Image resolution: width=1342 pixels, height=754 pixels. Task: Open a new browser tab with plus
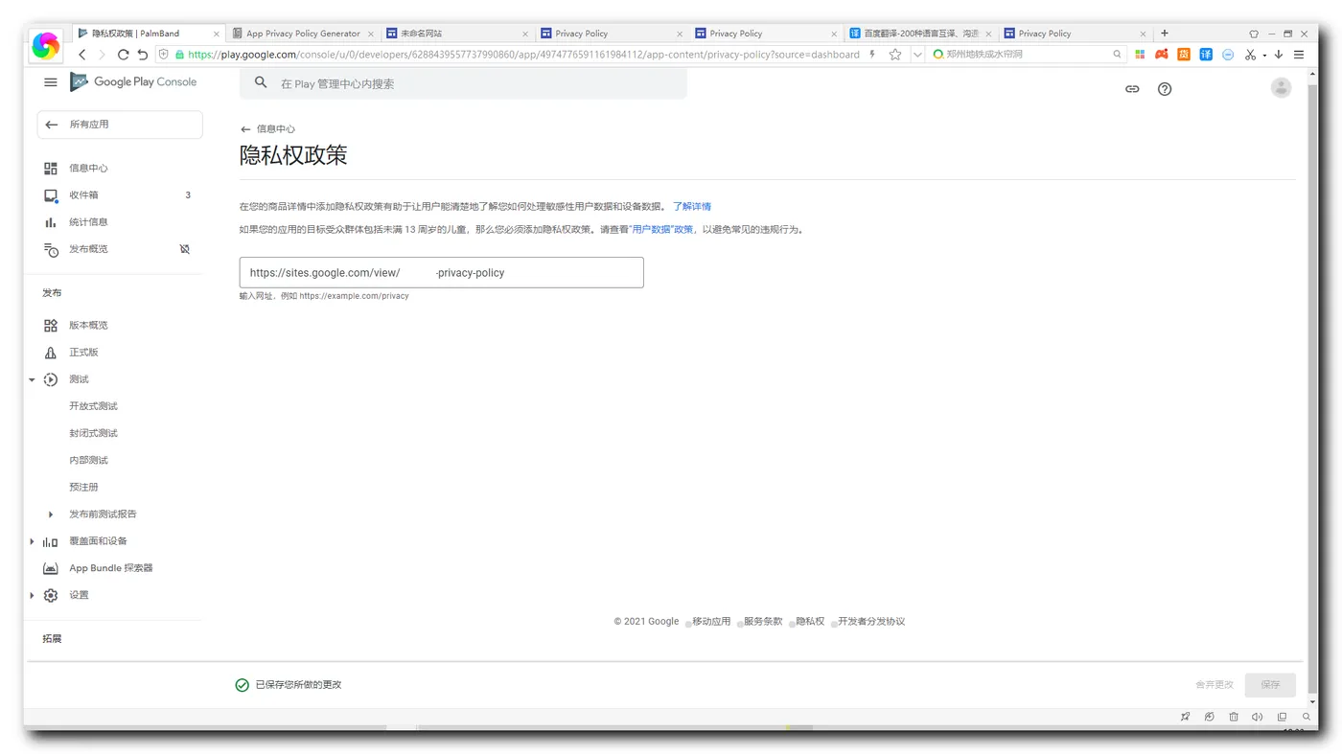coord(1165,34)
